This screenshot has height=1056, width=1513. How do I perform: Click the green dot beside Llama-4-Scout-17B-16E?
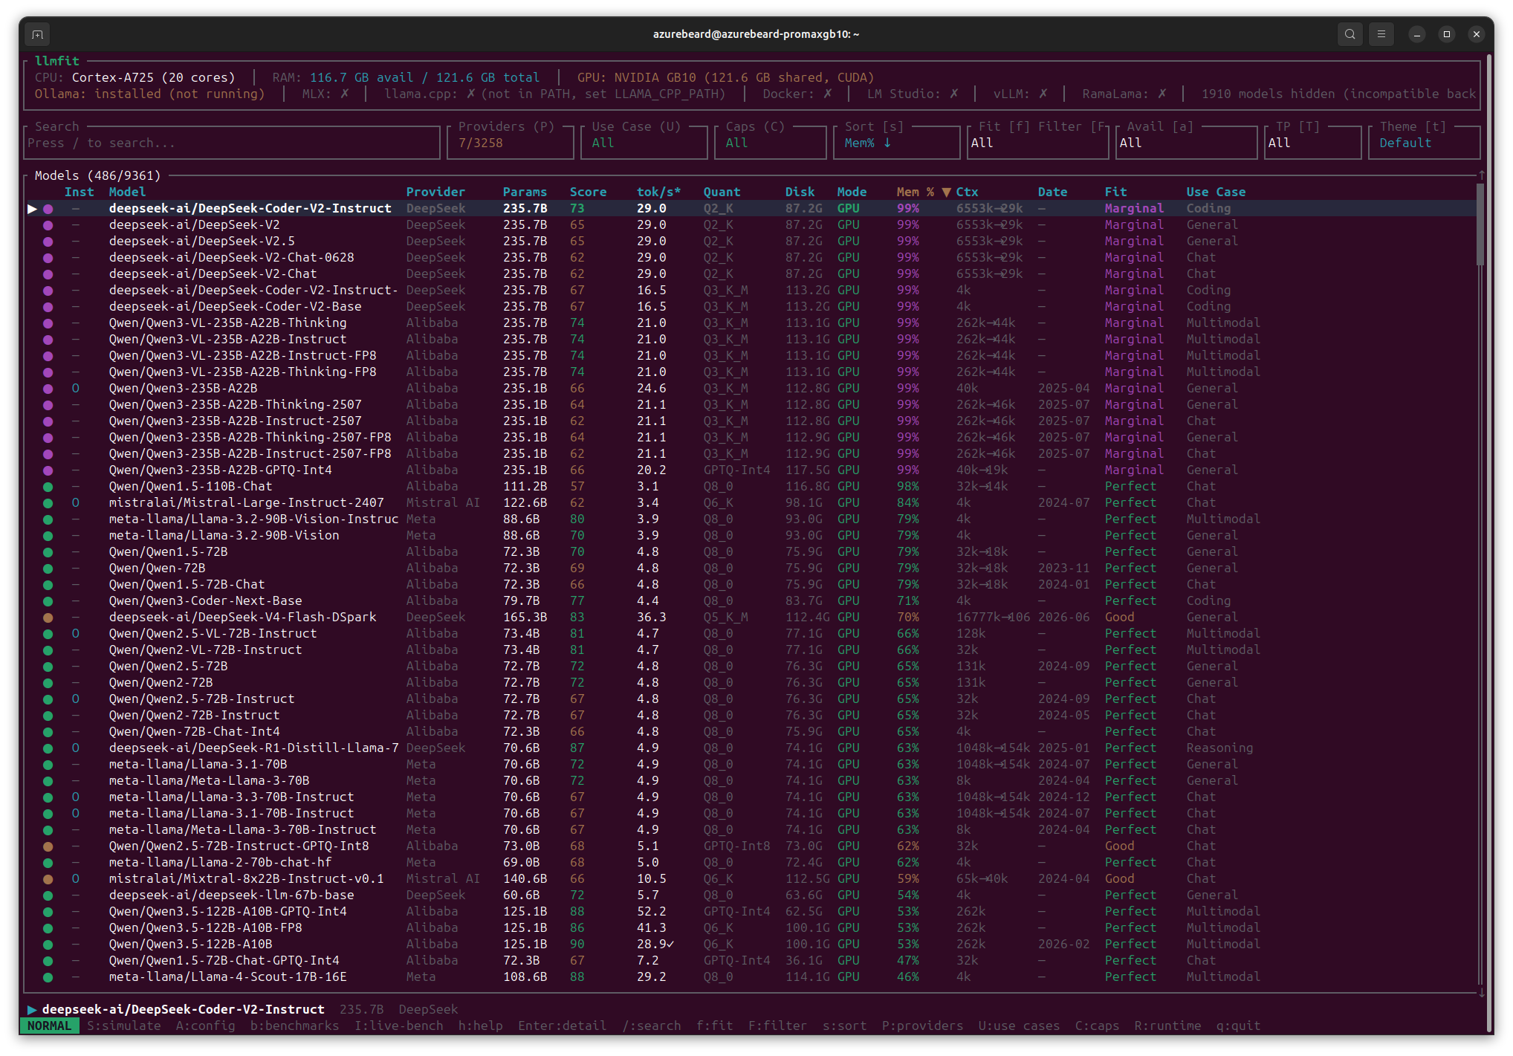[48, 977]
